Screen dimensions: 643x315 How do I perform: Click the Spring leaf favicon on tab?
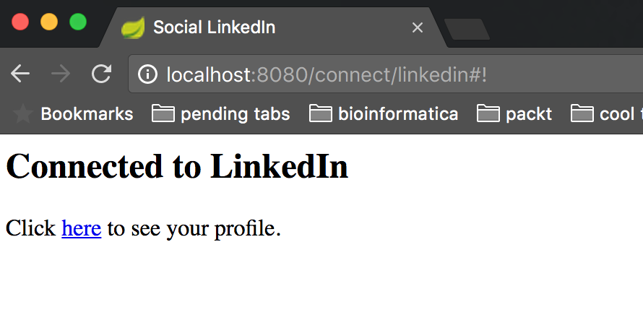point(133,28)
